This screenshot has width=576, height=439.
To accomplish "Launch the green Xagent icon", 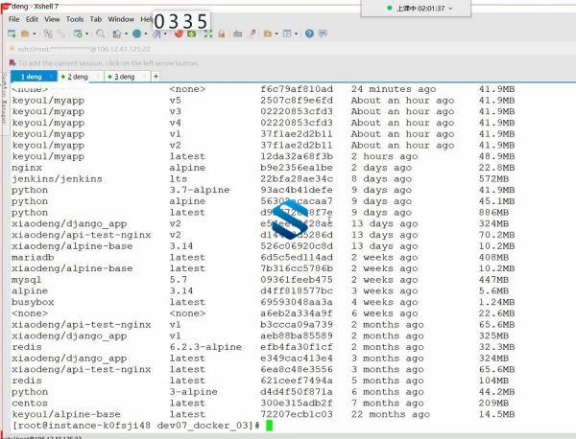I will pyautogui.click(x=192, y=34).
